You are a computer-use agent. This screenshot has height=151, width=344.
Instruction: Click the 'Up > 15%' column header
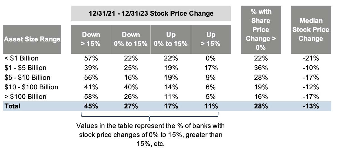(x=211, y=39)
